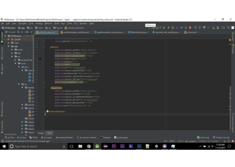Viewport: 235px width, 167px height.
Task: Open Chrome from the taskbar
Action: (x=89, y=146)
